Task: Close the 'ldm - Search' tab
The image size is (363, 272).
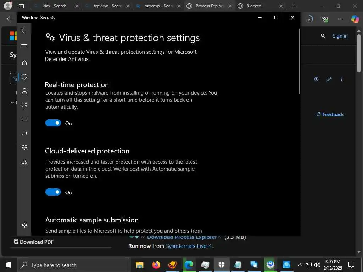Action: 77,6
